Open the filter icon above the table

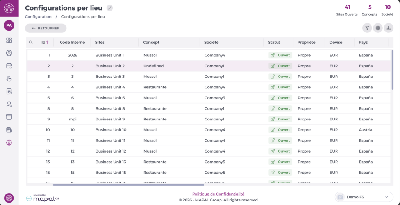tap(367, 28)
